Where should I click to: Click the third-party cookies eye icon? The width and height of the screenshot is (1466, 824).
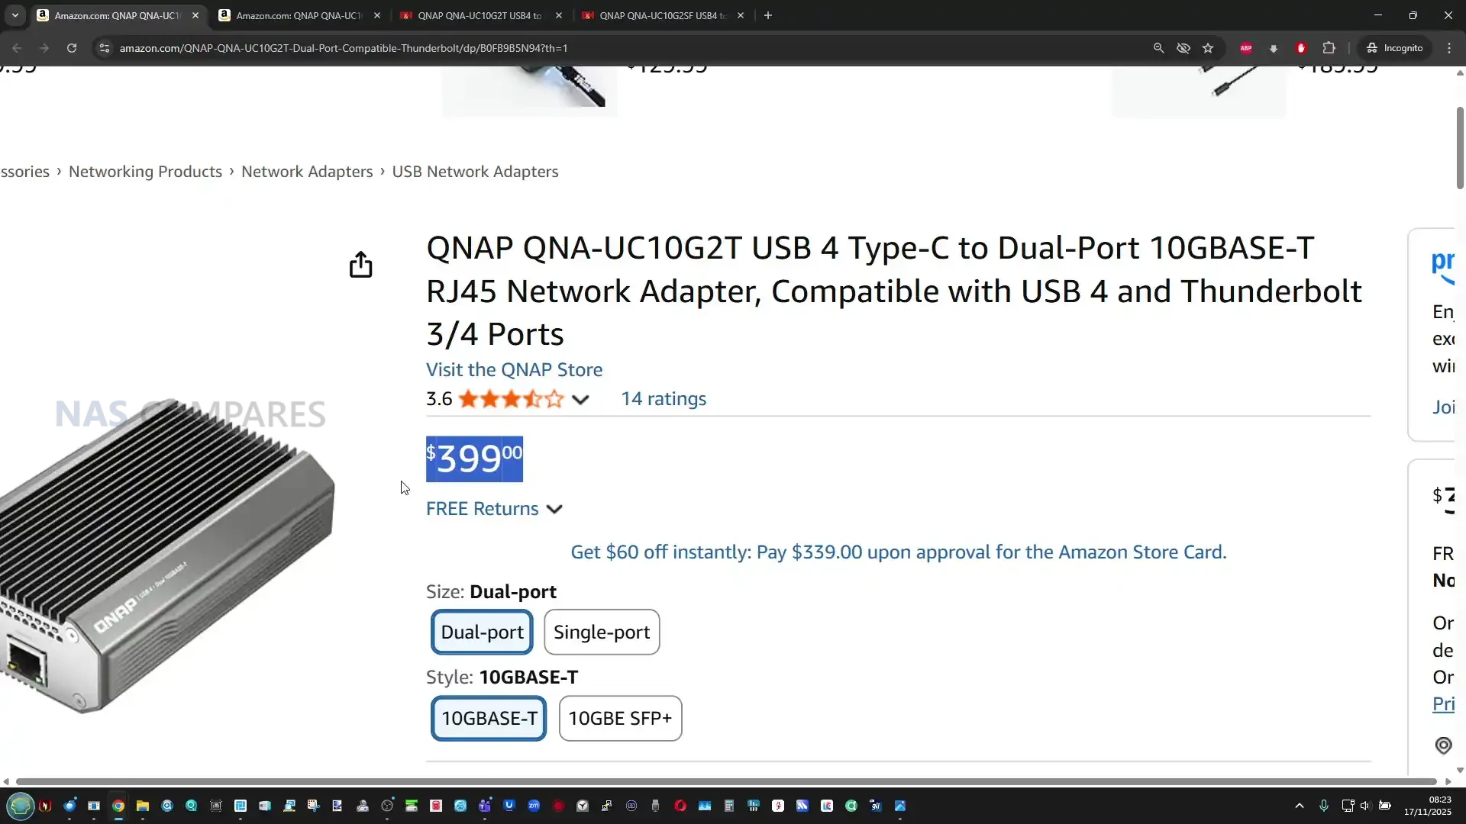click(1183, 48)
